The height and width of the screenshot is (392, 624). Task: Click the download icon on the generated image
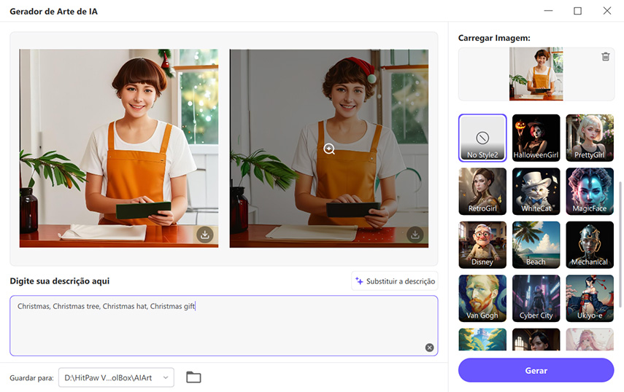pos(415,235)
